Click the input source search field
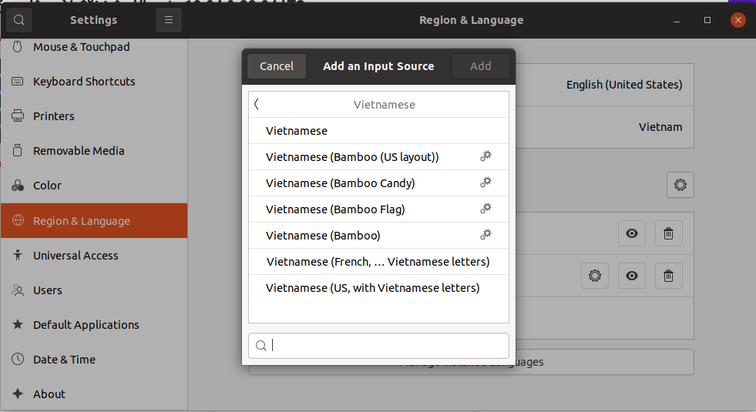Viewport: 756px width, 412px height. coord(385,346)
